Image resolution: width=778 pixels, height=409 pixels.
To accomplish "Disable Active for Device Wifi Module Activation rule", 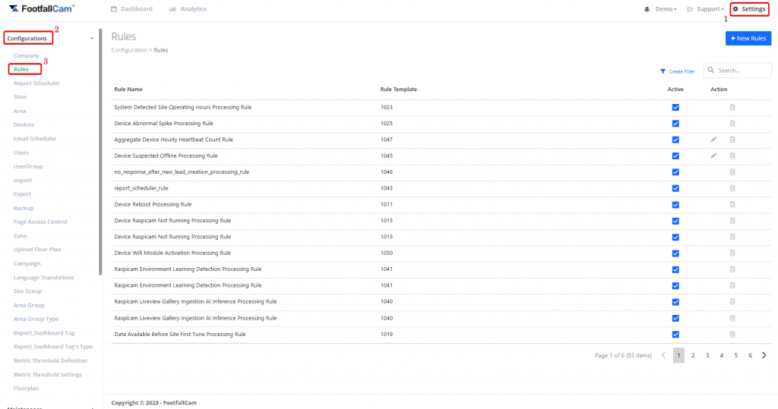I will [x=675, y=253].
